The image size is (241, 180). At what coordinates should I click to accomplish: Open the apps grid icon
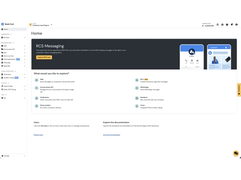click(x=217, y=24)
